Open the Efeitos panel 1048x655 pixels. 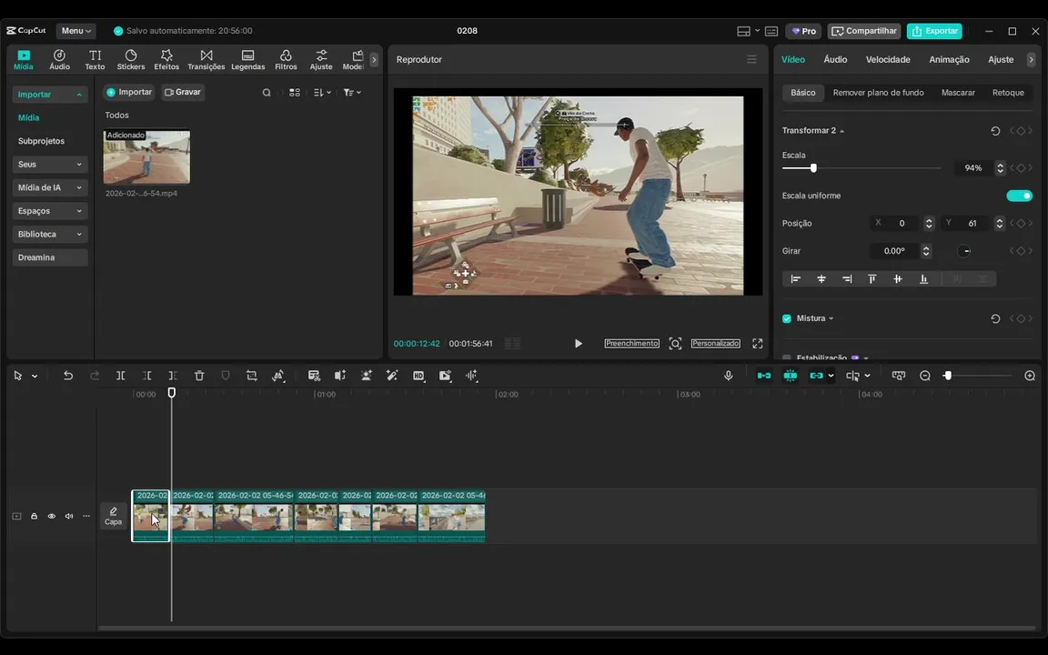tap(166, 60)
